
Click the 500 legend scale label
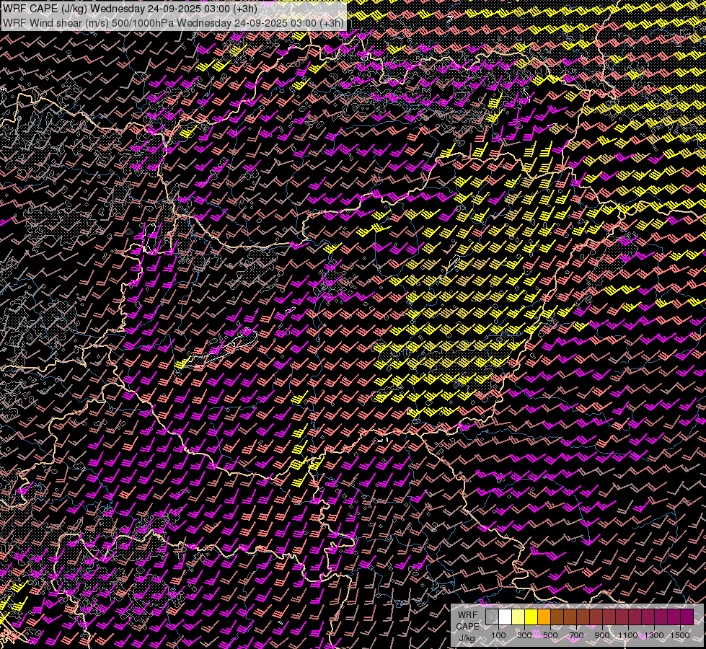point(550,635)
